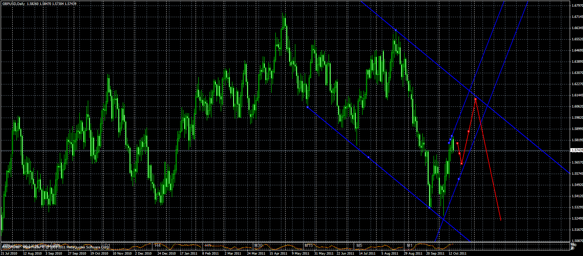
Task: Click the 15 Apr 2011 date label
Action: [x=279, y=253]
